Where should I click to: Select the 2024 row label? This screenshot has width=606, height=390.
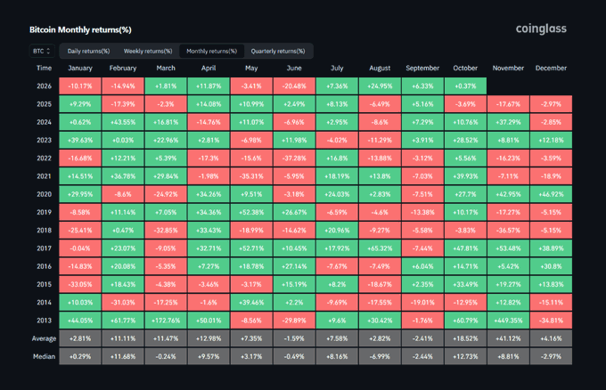44,122
